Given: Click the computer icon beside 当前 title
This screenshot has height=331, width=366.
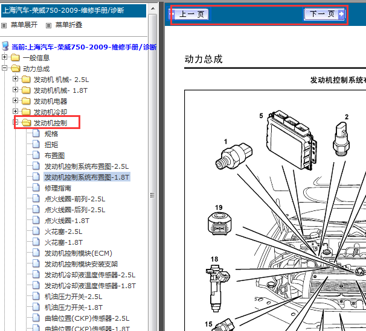Looking at the screenshot, I should [5, 46].
